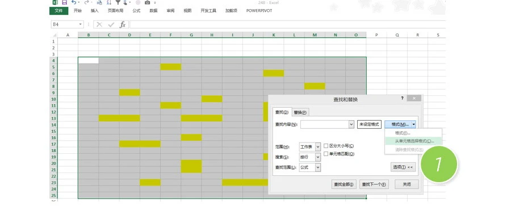Screen dimensions: 511x206
Task: Switch to the 页面布局 ribbon tab
Action: (x=116, y=11)
